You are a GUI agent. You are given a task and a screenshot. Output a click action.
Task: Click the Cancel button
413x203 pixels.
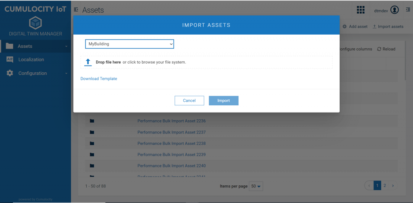click(189, 100)
